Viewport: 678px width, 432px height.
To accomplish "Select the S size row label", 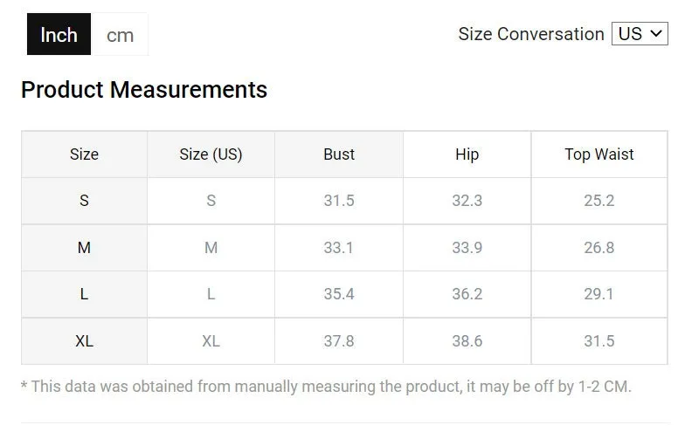I will click(x=85, y=201).
